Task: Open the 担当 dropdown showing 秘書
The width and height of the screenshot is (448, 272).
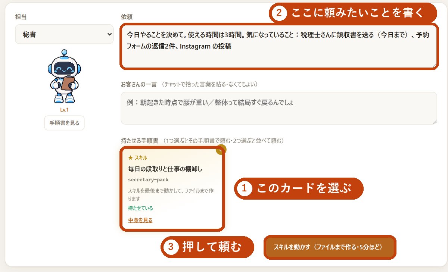Action: click(x=64, y=34)
